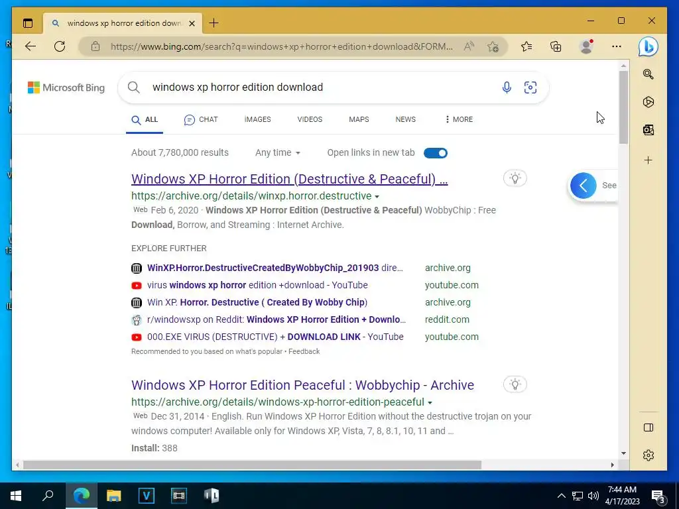Screen dimensions: 679x509
Task: Click the scroll down arrow on page
Action: (623, 453)
